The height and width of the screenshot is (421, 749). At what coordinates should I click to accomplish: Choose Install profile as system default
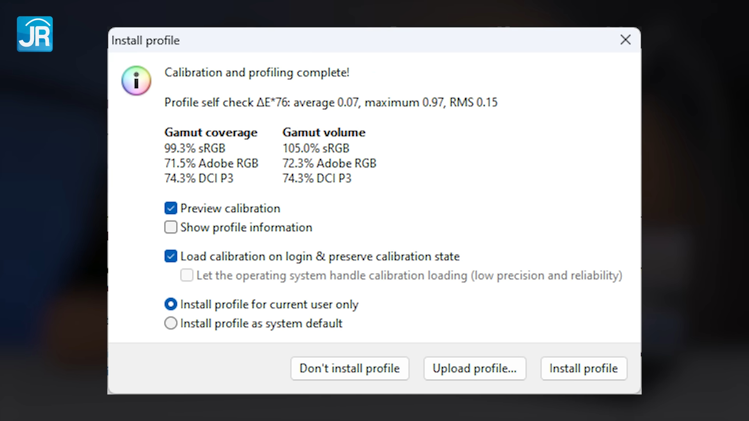(171, 323)
